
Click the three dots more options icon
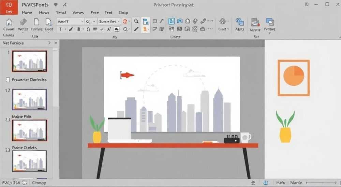point(209,29)
